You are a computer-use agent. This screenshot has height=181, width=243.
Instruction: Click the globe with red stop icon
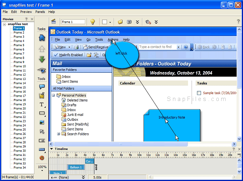point(148,22)
